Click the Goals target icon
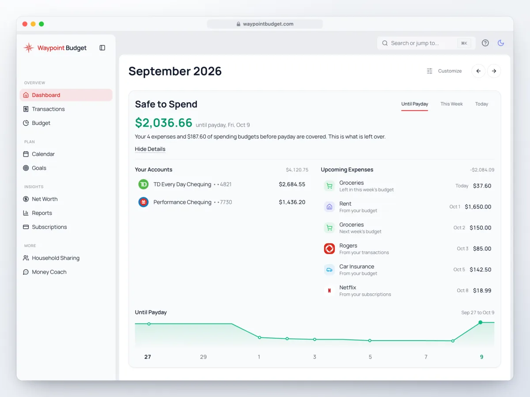The height and width of the screenshot is (397, 530). (x=26, y=168)
